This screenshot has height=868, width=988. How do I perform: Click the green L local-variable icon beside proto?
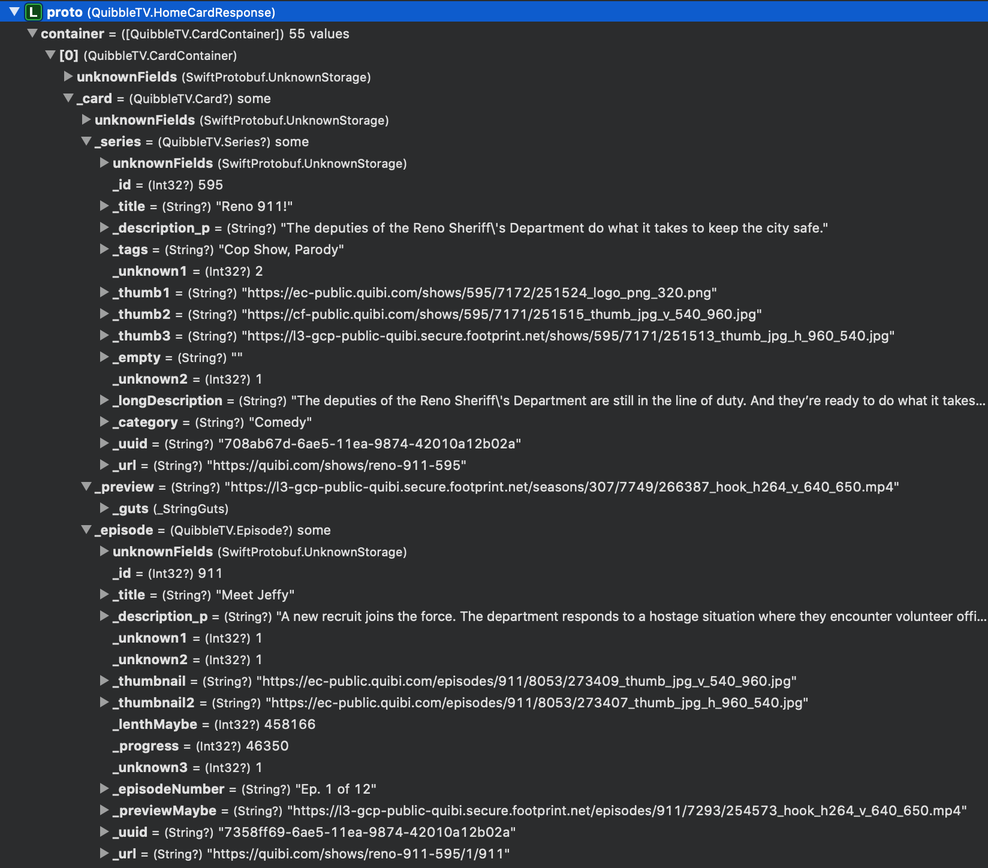(x=33, y=11)
